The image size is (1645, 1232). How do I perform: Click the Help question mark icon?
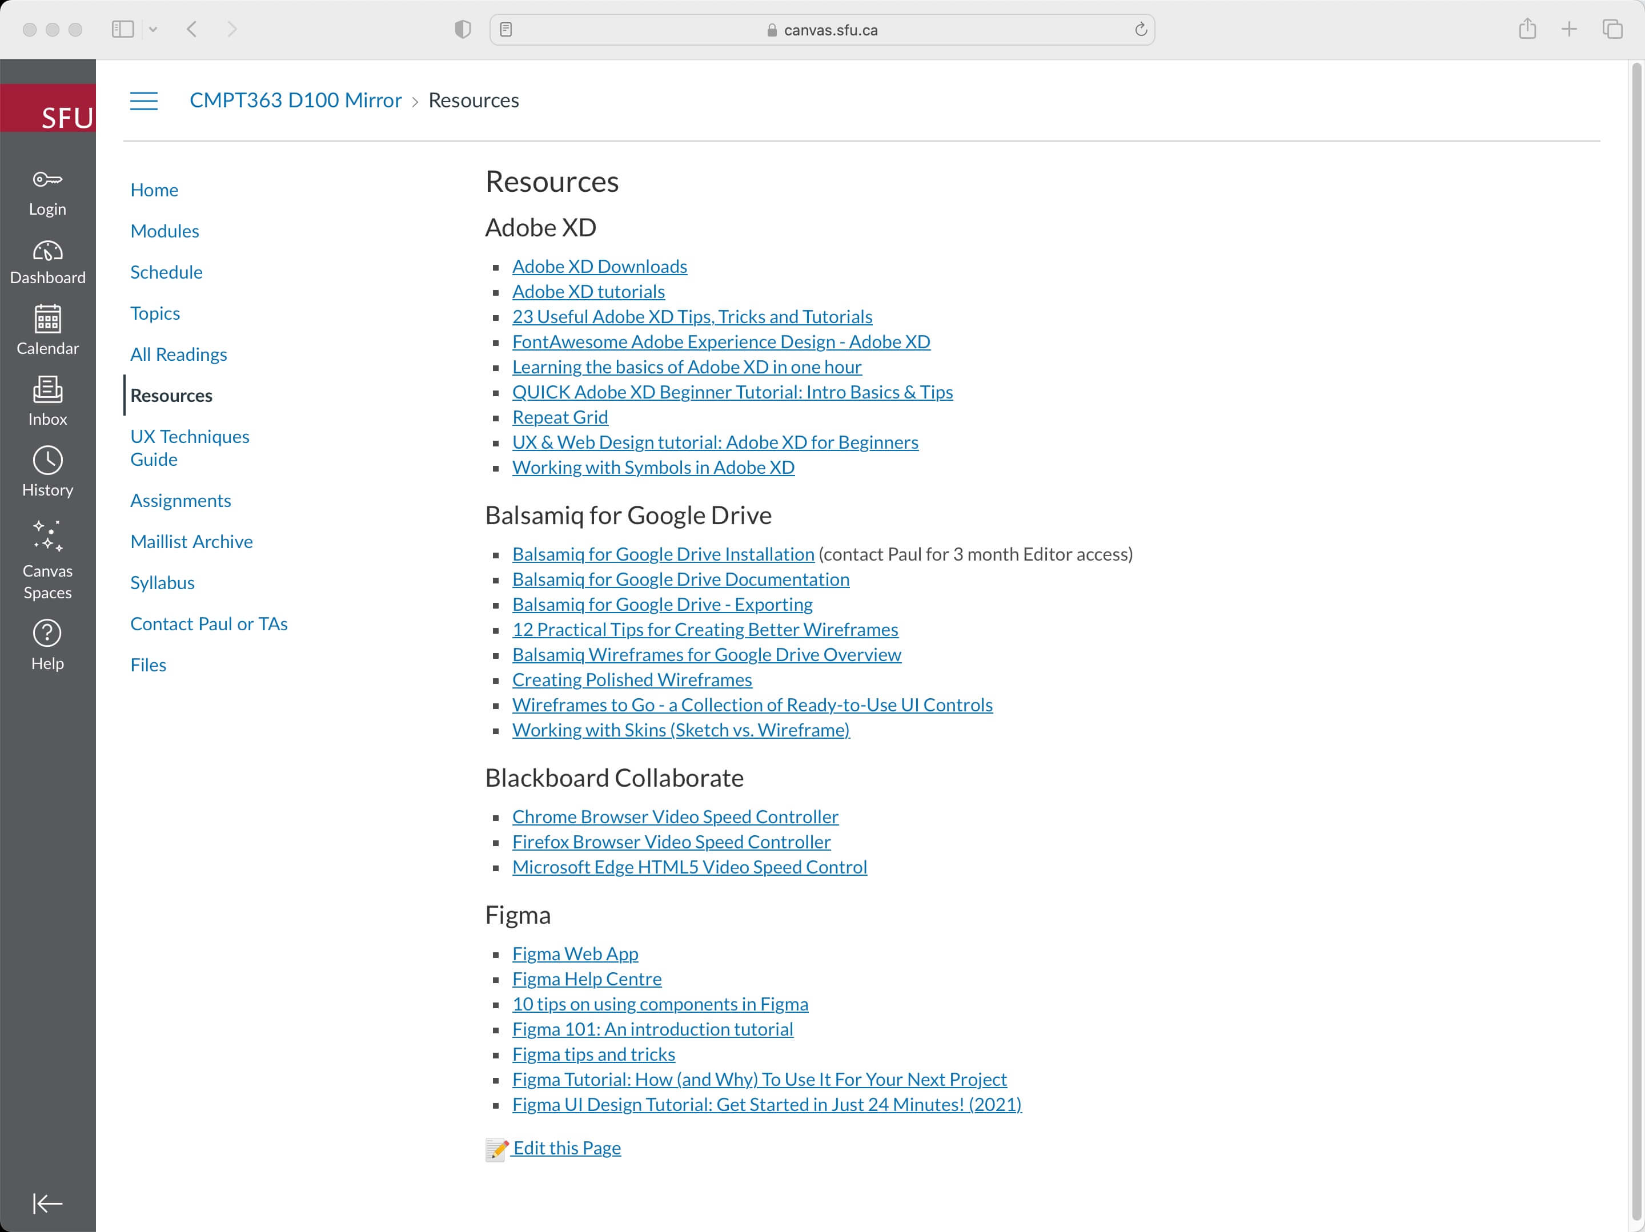click(x=47, y=634)
